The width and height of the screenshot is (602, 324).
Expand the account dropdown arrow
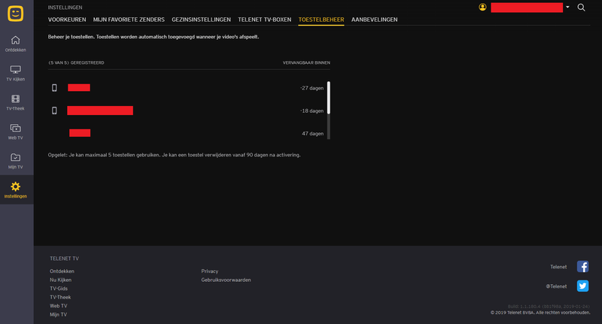[567, 7]
